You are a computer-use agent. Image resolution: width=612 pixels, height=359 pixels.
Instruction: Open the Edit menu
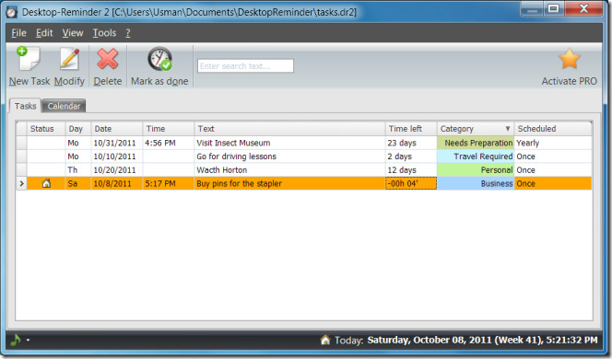44,33
